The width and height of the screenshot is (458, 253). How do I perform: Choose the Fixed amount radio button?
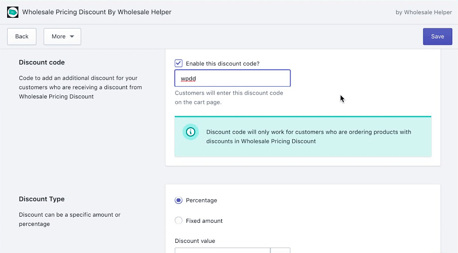tap(179, 221)
